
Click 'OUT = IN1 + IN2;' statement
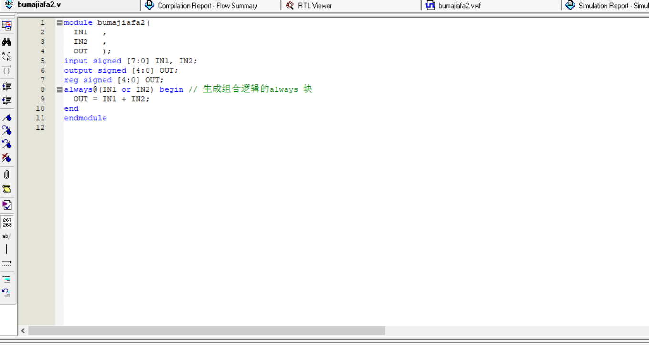[111, 99]
